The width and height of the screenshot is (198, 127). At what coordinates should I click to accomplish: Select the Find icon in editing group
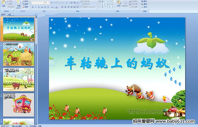tap(144, 1)
